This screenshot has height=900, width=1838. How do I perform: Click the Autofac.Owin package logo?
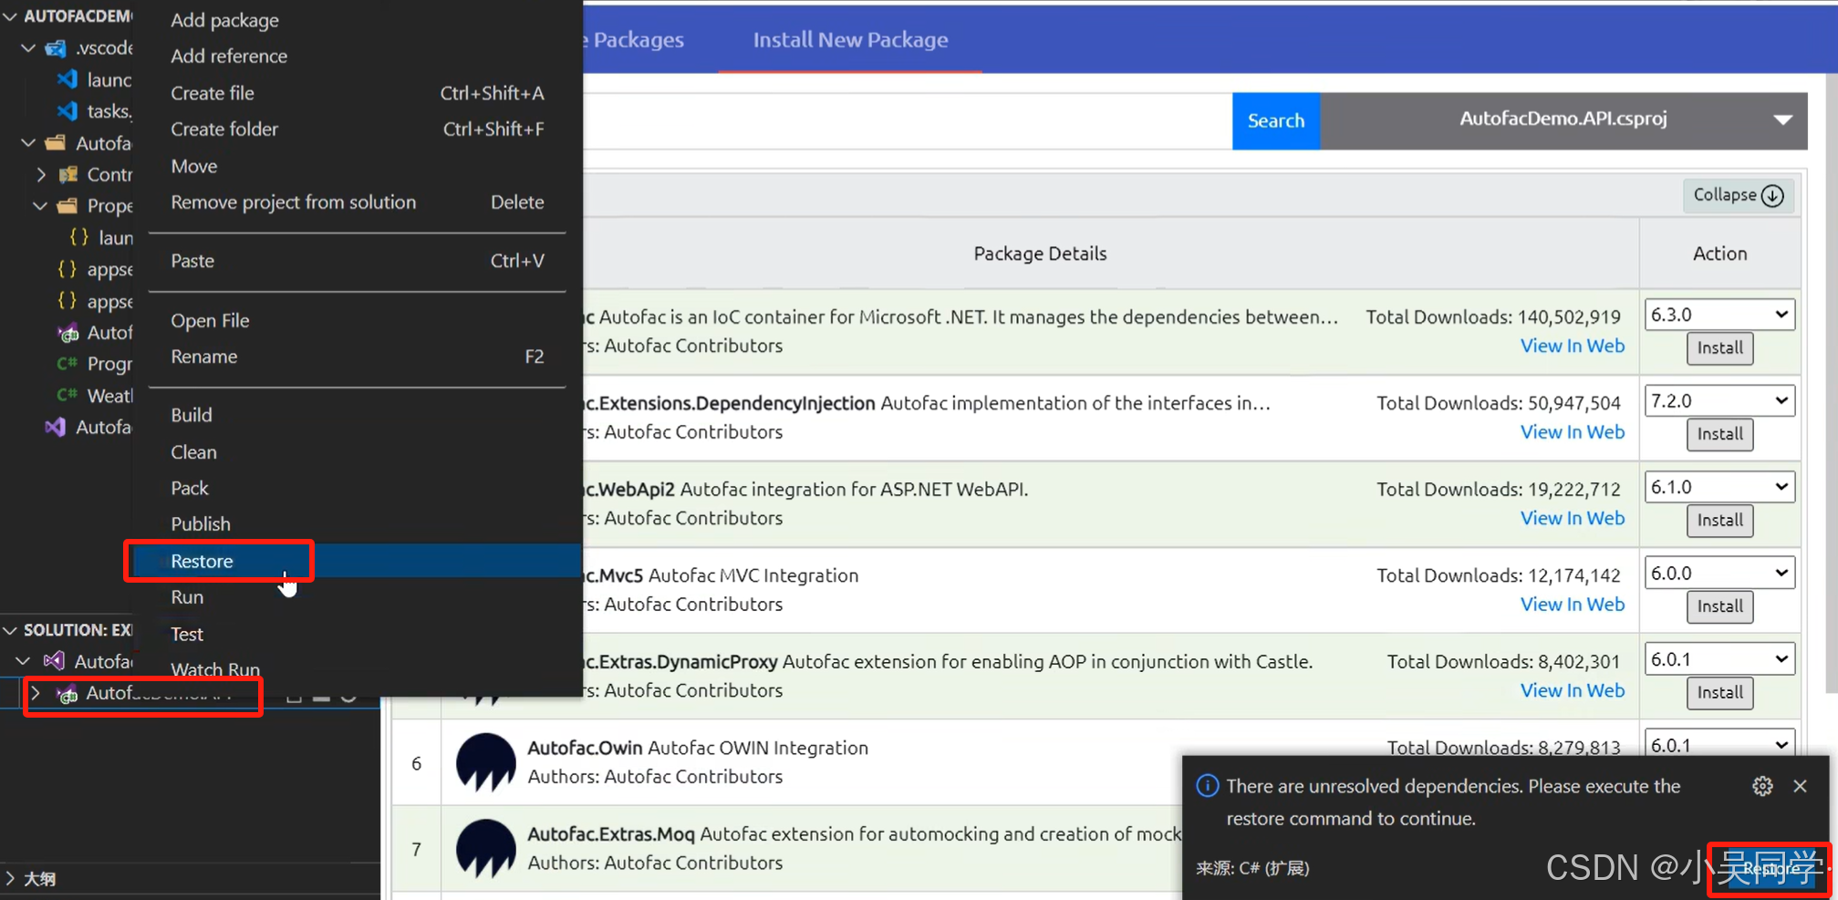coord(485,762)
